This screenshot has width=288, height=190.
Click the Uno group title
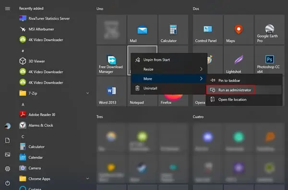click(100, 9)
